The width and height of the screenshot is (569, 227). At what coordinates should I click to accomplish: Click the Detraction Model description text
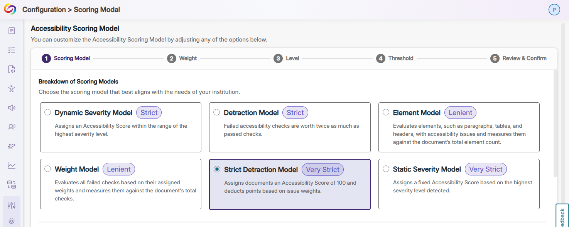click(x=291, y=130)
